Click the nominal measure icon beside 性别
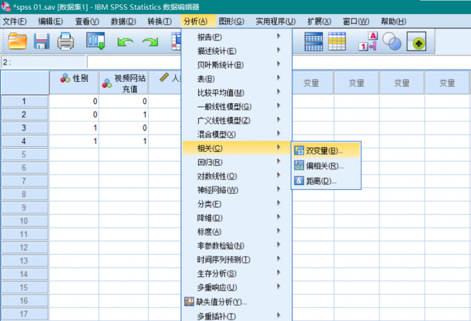The image size is (471, 321). tap(65, 78)
